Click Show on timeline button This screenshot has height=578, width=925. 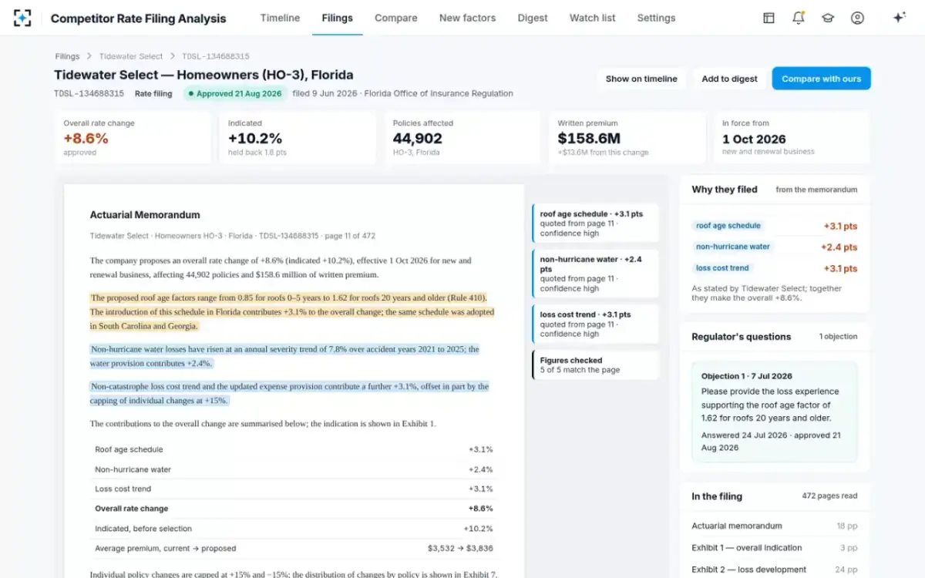tap(641, 79)
